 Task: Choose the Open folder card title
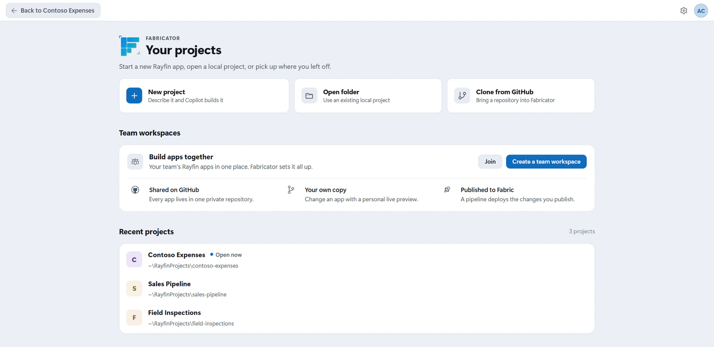pyautogui.click(x=341, y=92)
